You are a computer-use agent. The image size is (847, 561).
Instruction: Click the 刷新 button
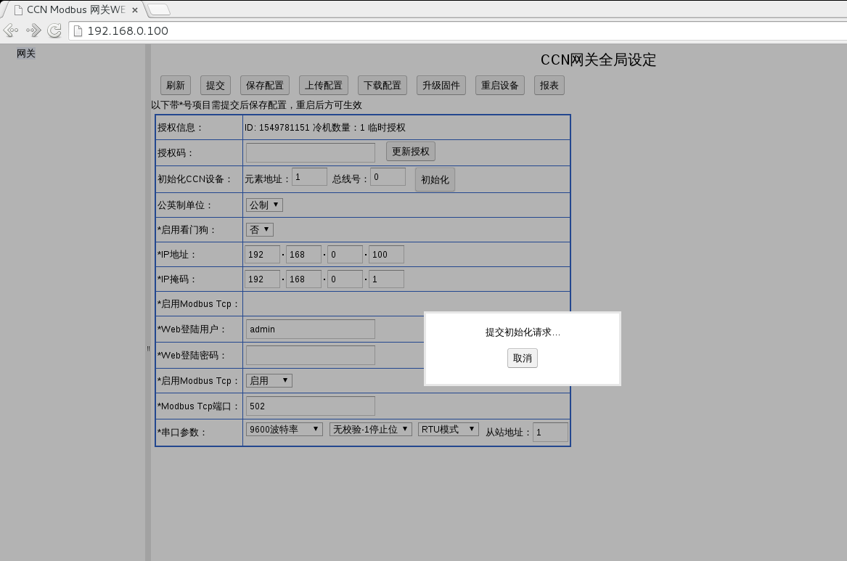pyautogui.click(x=176, y=86)
